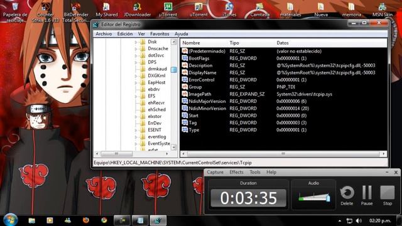Image resolution: width=402 pixels, height=226 pixels.
Task: Select the EventSystem folder icon
Action: pyautogui.click(x=143, y=144)
